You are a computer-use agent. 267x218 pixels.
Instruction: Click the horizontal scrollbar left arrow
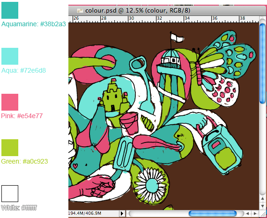247,213
